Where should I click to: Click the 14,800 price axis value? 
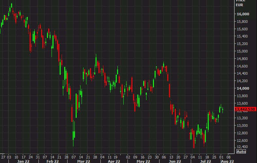[x=242, y=59]
